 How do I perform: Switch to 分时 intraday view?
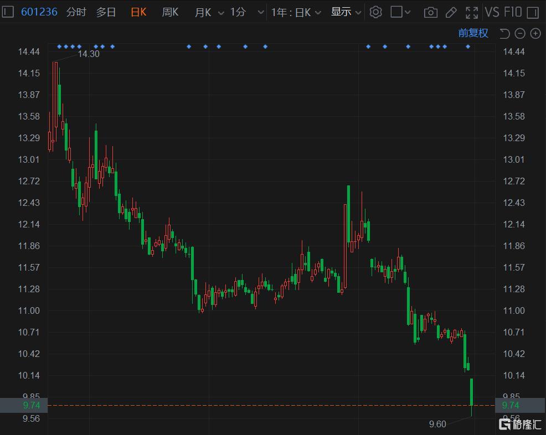[76, 12]
